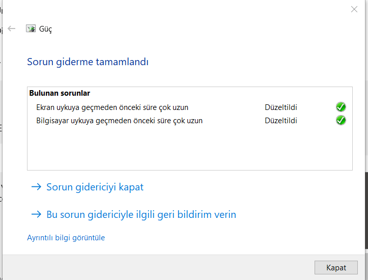Click the Güç title text
This screenshot has width=368, height=280.
[45, 29]
